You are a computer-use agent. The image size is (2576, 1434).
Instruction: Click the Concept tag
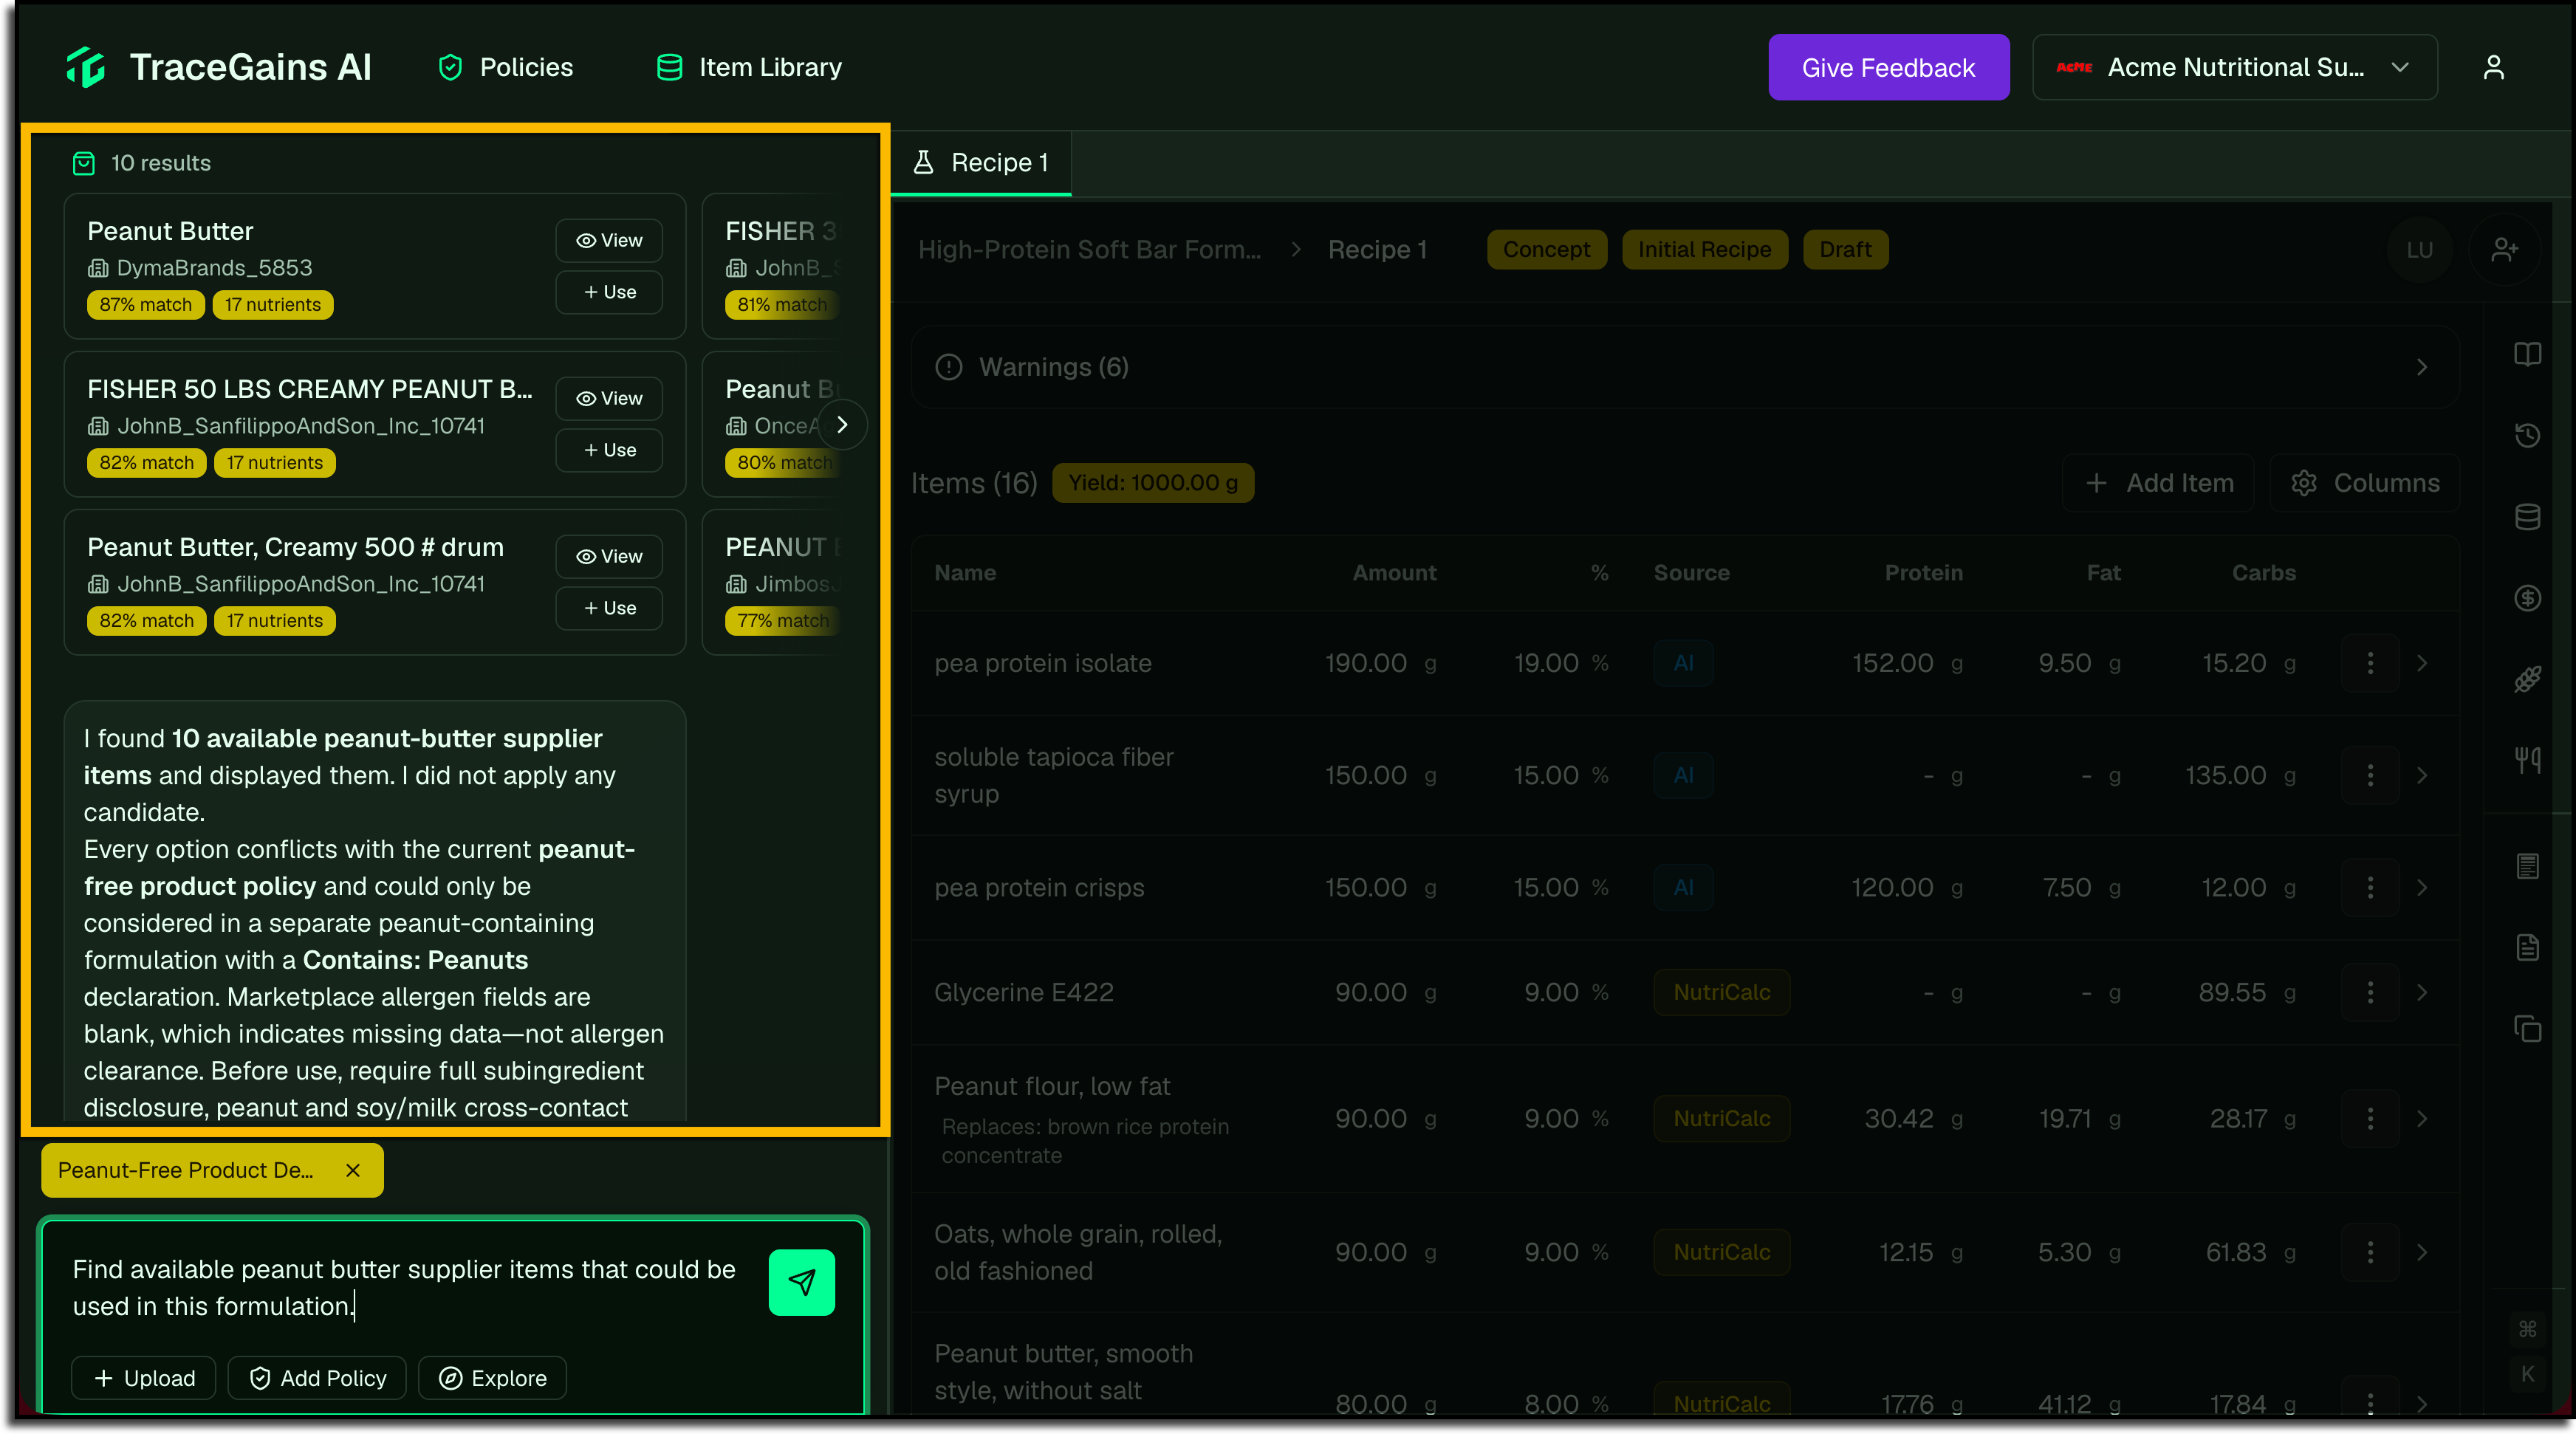pos(1546,249)
